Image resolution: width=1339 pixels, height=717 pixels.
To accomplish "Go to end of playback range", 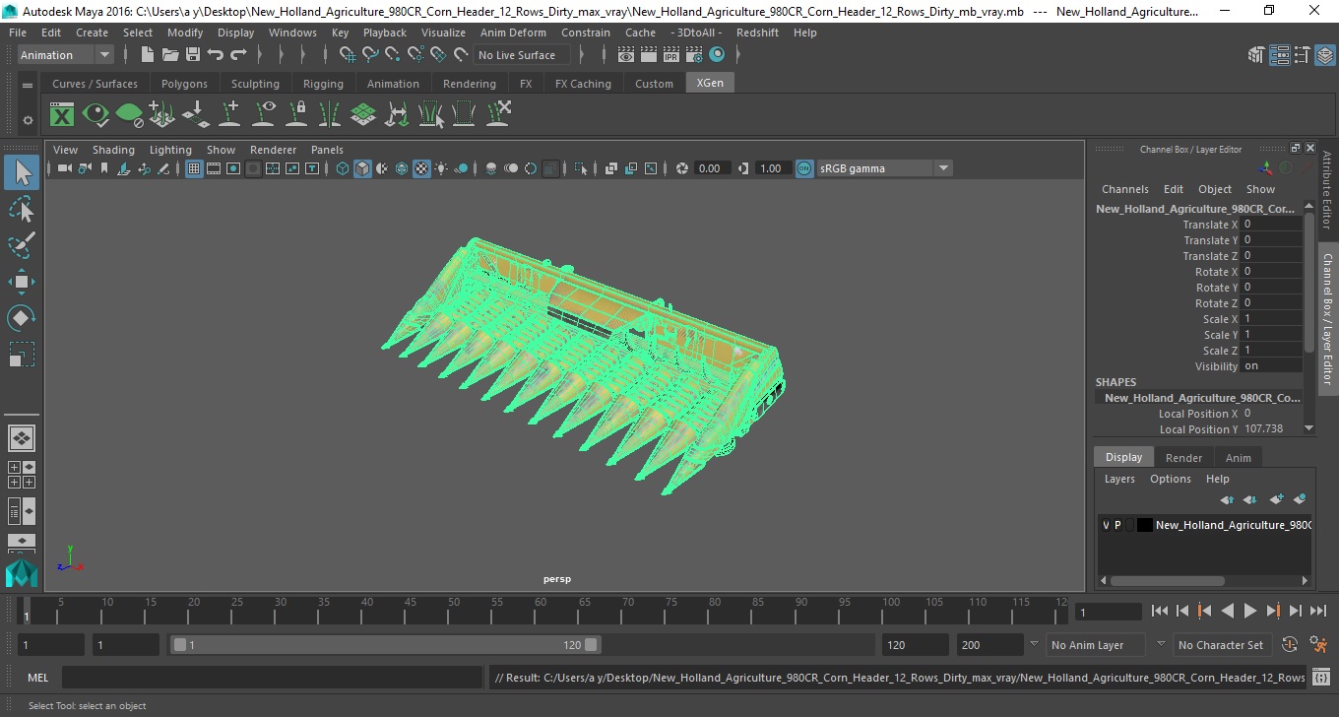I will [x=1317, y=612].
